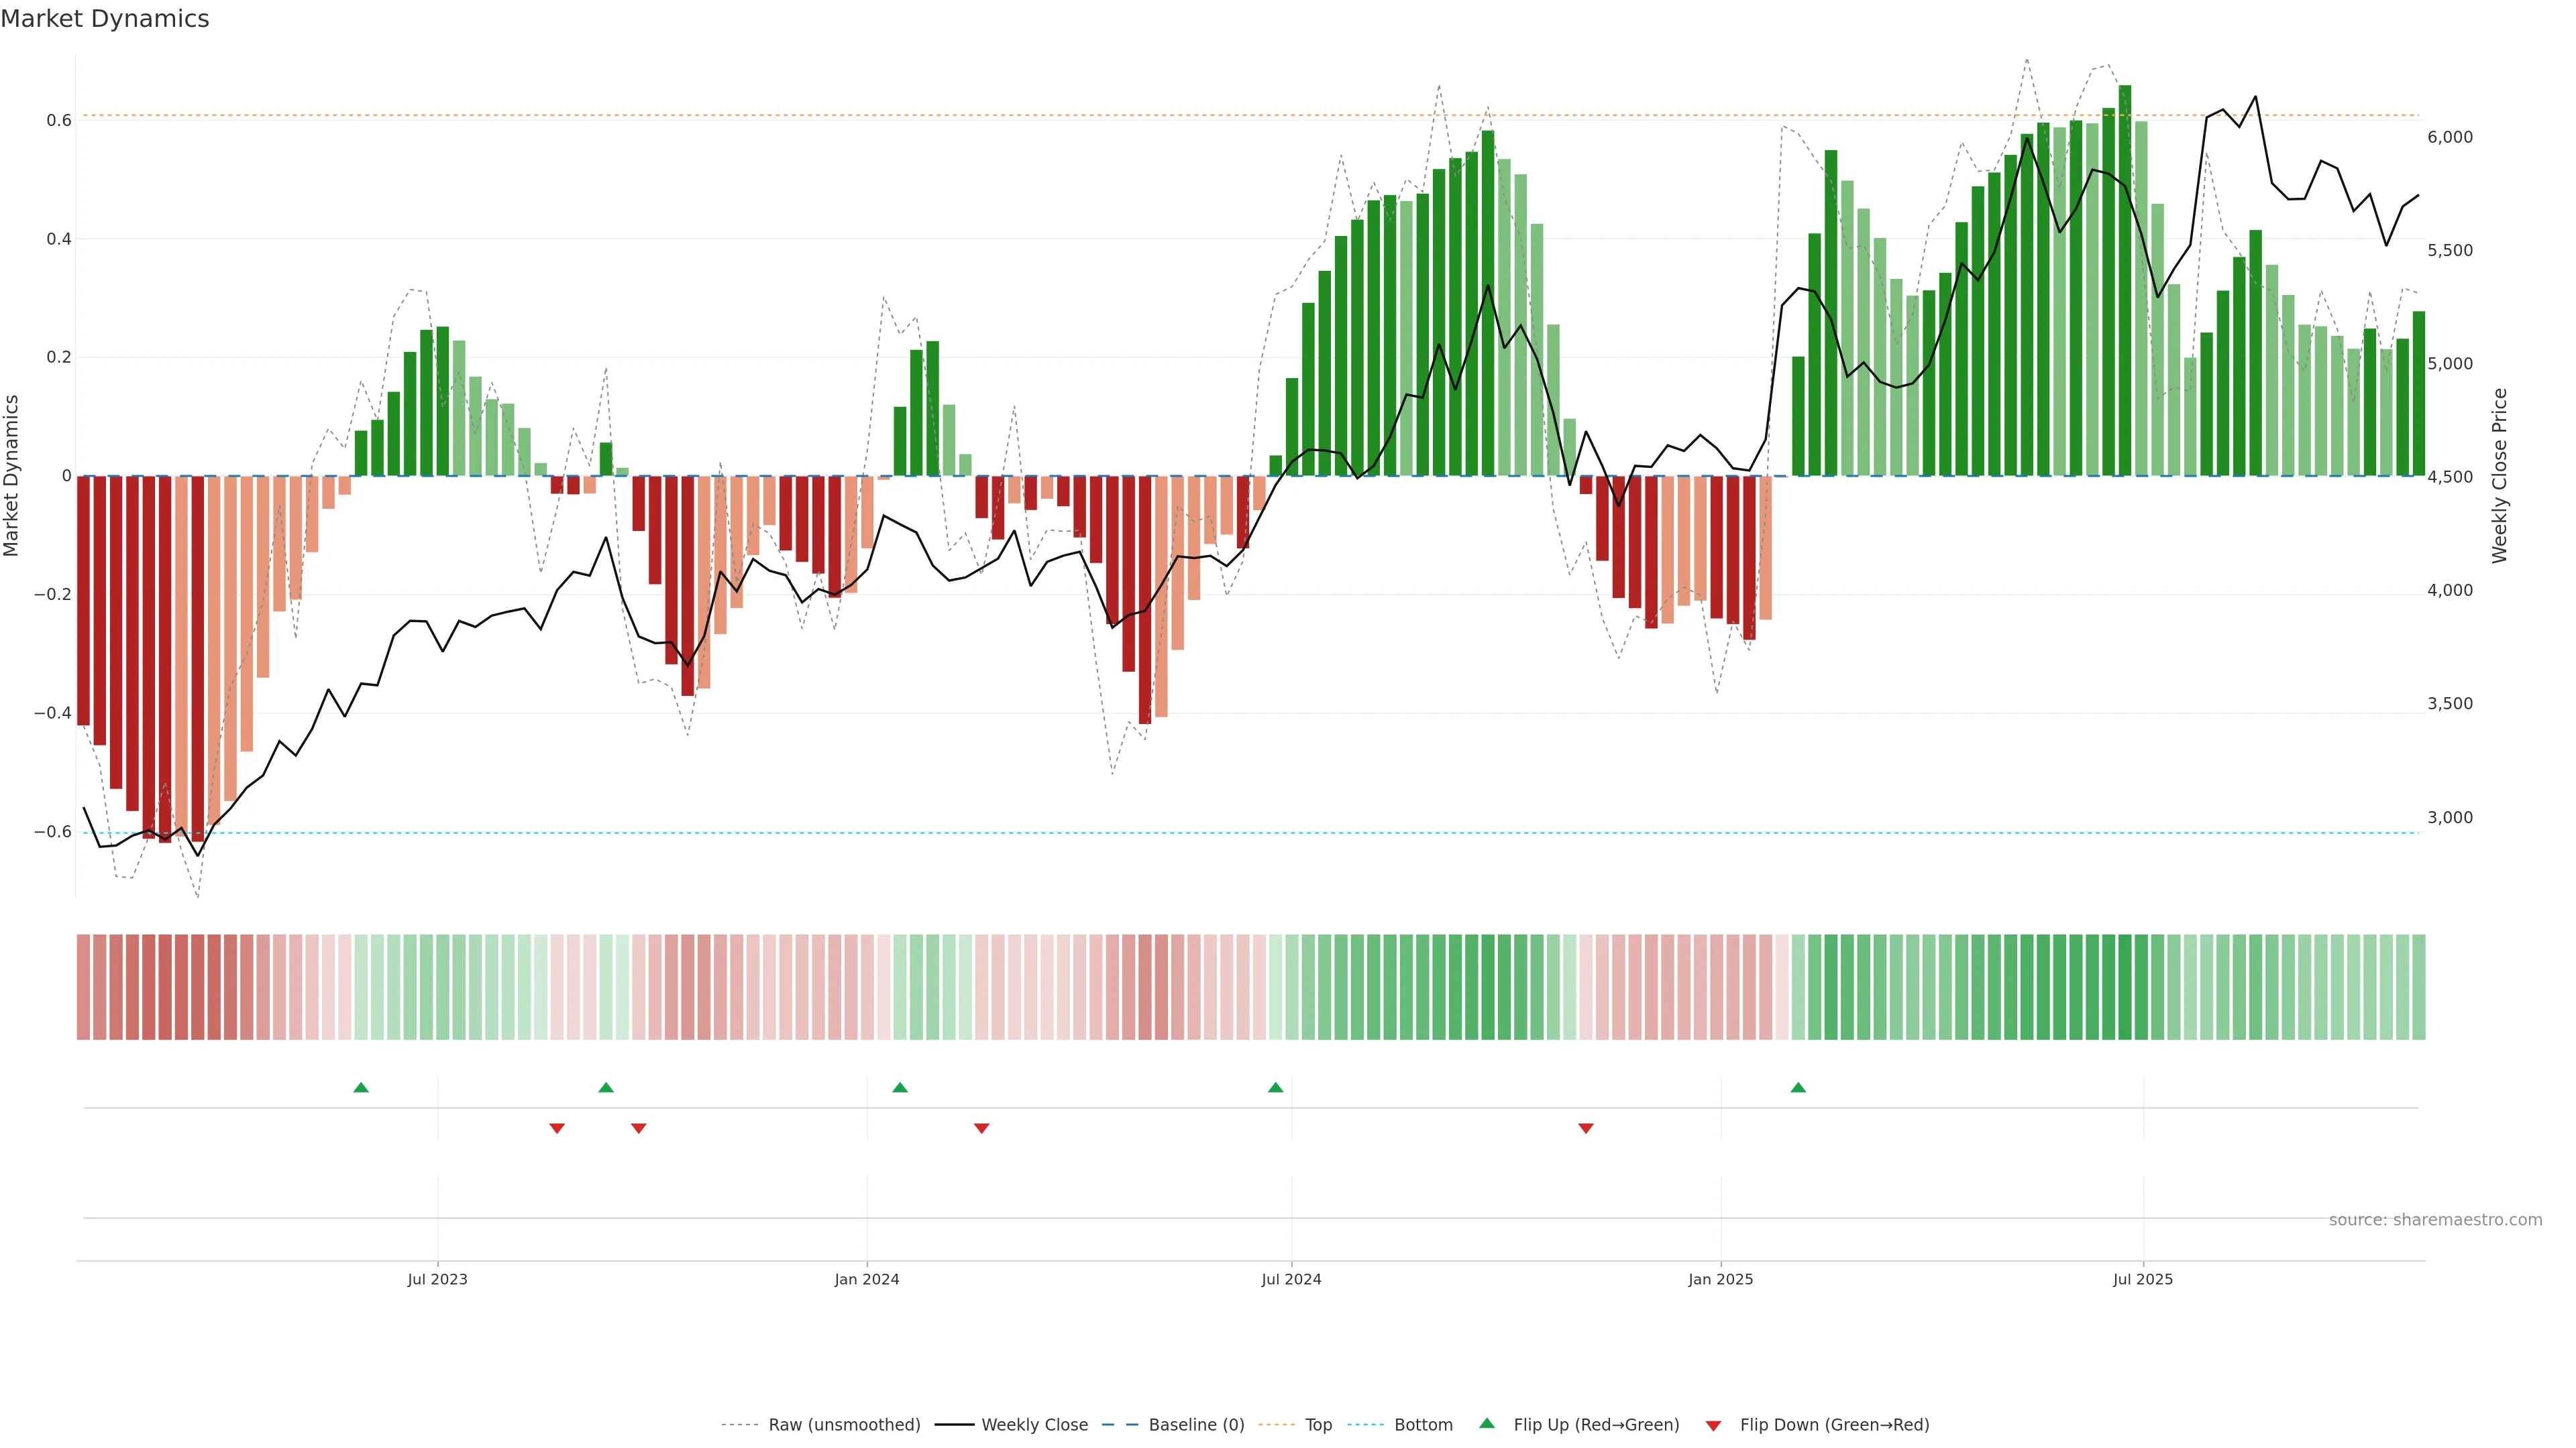Click the green flip-up marker just after Jan 2024

[x=900, y=1087]
